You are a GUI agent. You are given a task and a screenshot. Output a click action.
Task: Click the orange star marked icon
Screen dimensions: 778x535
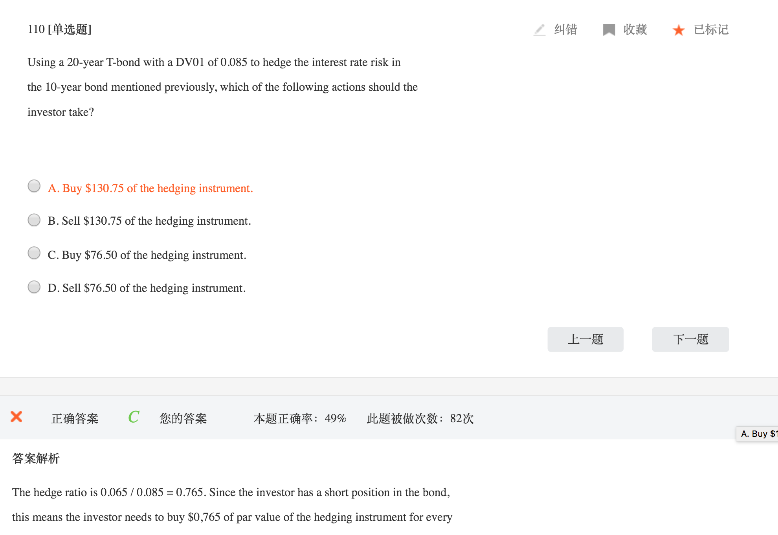679,30
